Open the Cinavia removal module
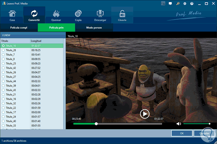The image size is (217, 144). pyautogui.click(x=122, y=15)
